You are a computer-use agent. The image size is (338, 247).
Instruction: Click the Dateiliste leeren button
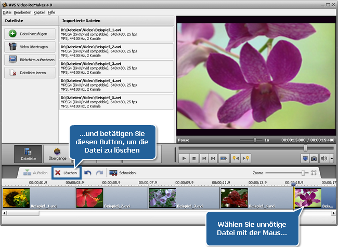coord(30,73)
